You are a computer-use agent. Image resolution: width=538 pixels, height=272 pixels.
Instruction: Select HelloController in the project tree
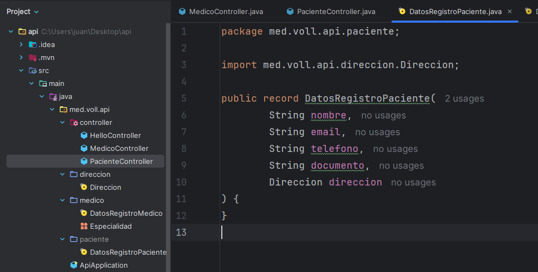tap(116, 136)
